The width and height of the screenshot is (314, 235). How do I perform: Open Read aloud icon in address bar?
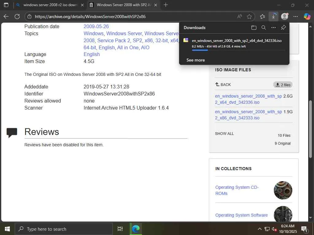pyautogui.click(x=239, y=17)
